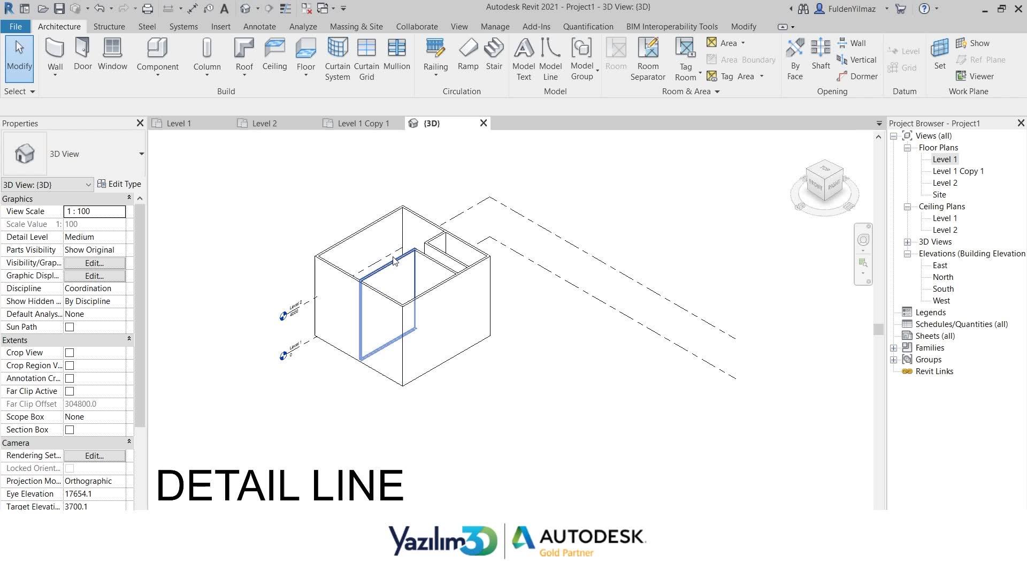
Task: Open Rendering Settings Edit button
Action: click(94, 455)
